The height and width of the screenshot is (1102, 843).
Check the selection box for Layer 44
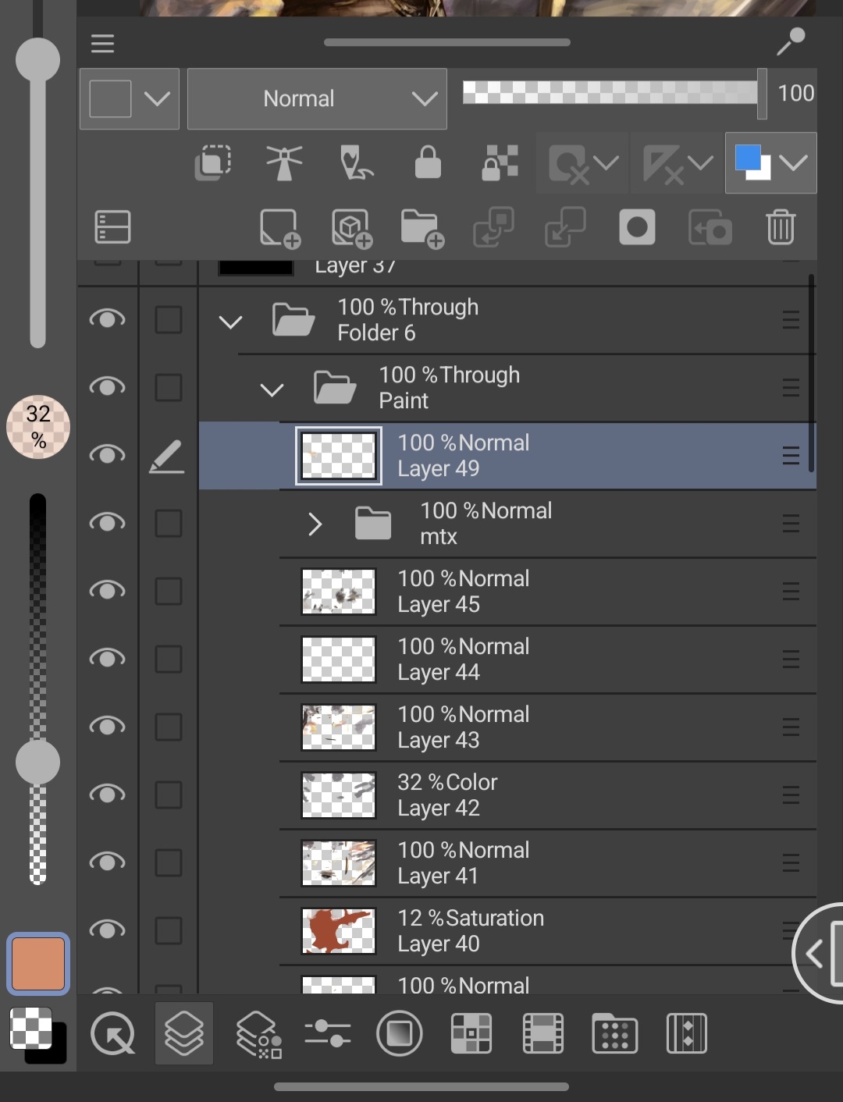pos(168,659)
